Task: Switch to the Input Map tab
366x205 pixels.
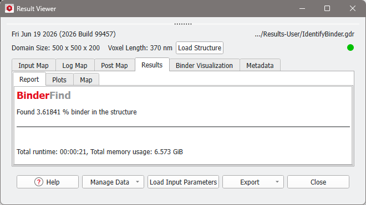Action: click(34, 65)
